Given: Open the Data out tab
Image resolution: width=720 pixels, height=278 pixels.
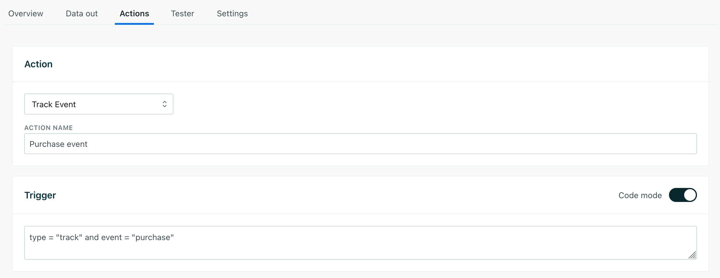Looking at the screenshot, I should coord(82,13).
